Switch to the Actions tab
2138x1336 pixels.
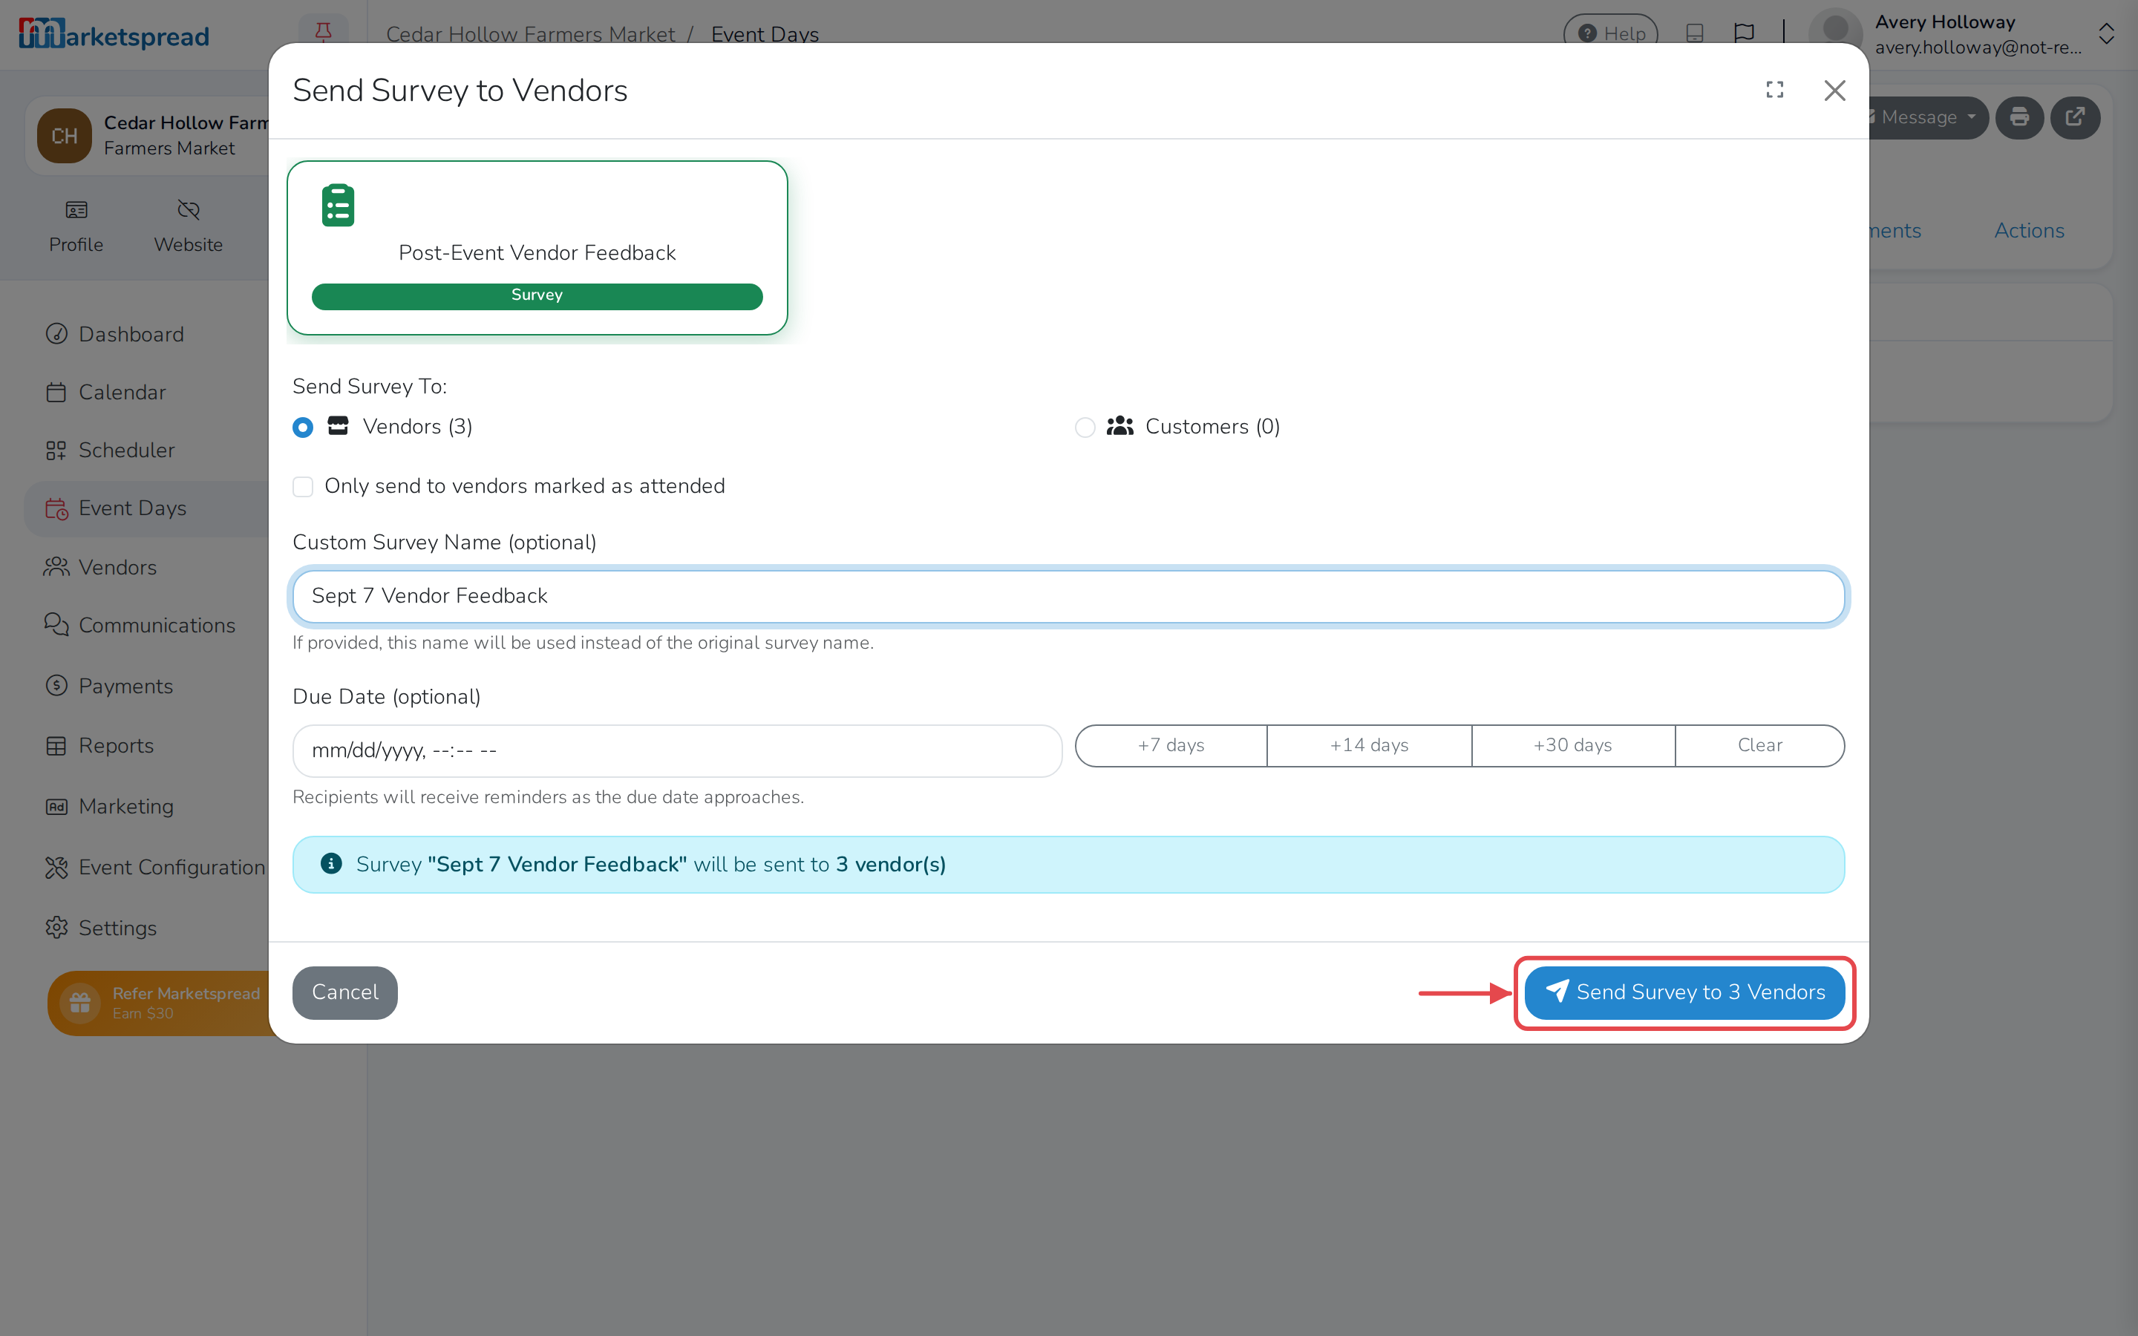click(2028, 231)
